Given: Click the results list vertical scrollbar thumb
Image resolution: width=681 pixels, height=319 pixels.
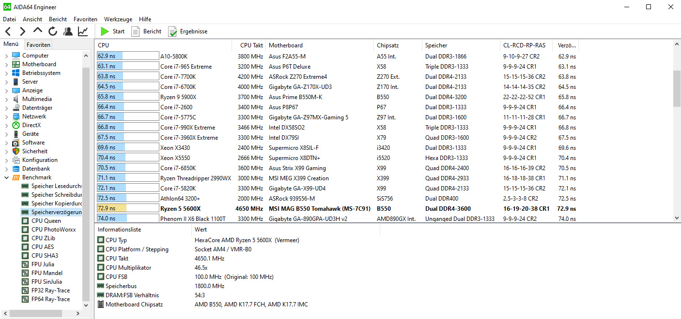Looking at the screenshot, I should 677,88.
